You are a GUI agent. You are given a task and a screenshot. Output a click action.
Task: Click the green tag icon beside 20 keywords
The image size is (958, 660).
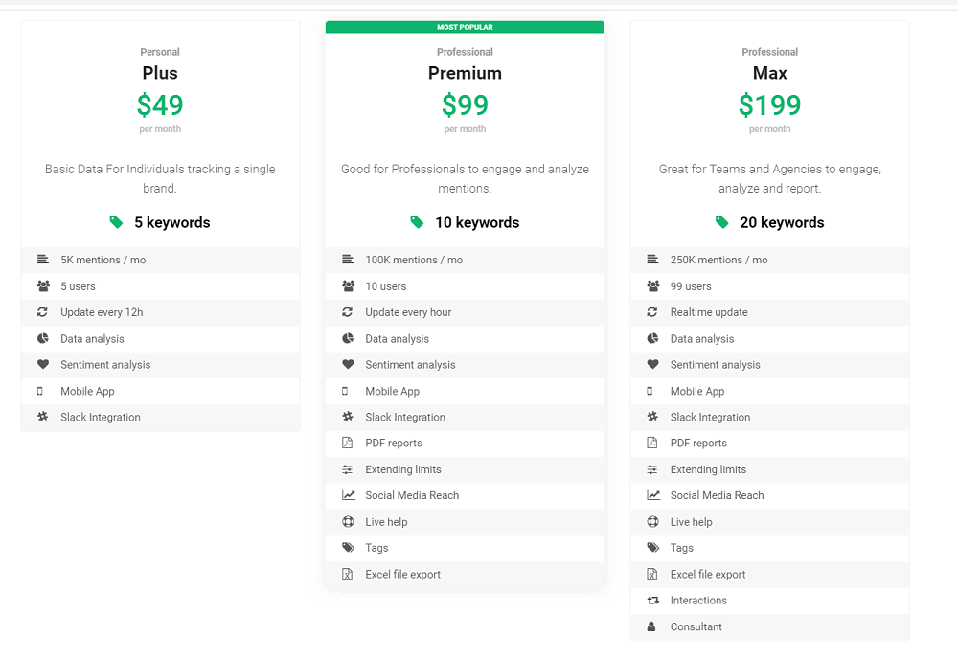[x=721, y=222]
